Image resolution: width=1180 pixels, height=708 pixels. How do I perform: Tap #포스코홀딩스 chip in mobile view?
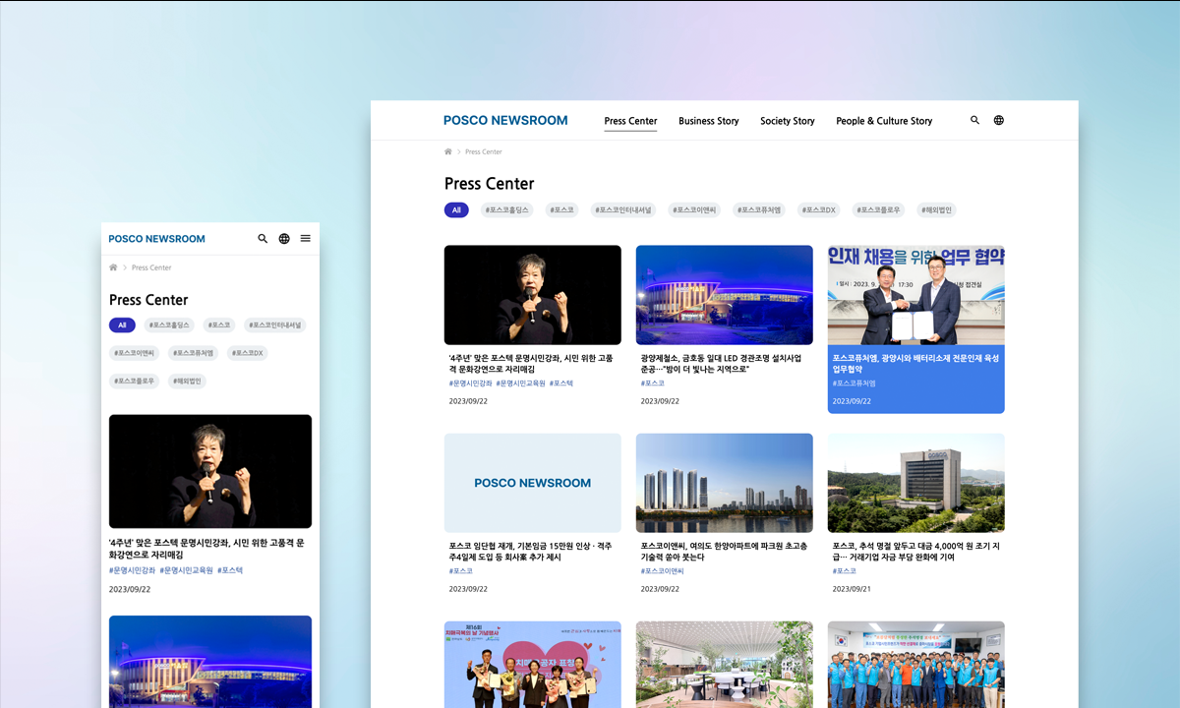click(x=169, y=325)
